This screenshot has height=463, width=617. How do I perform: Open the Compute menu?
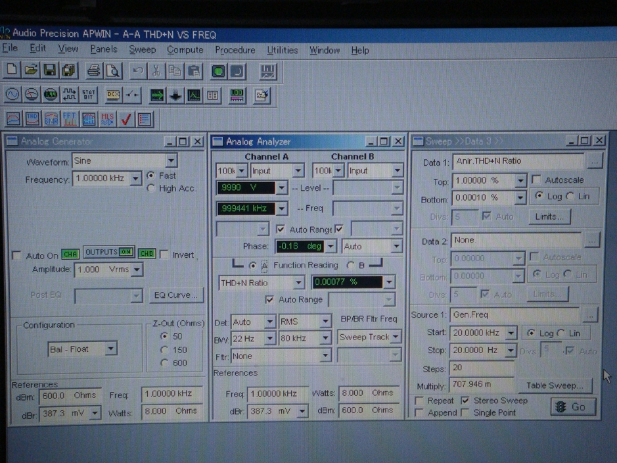185,50
